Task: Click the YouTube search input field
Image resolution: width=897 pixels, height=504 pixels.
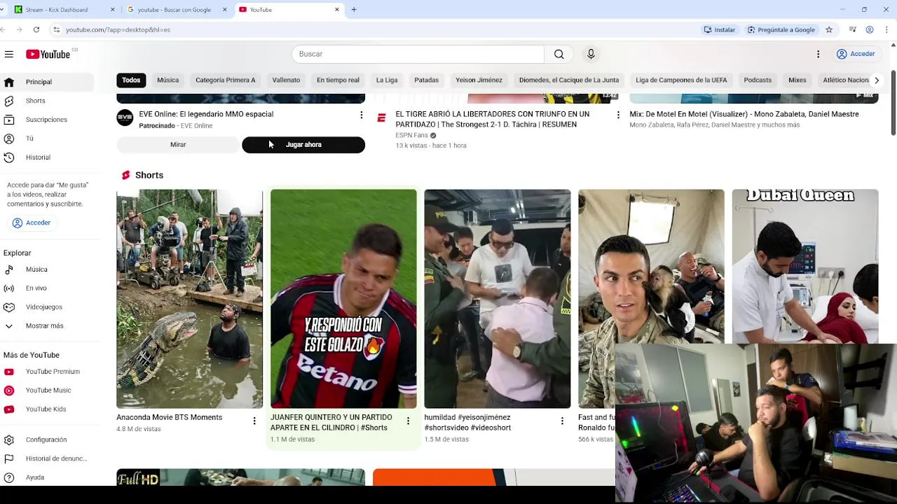Action: (x=418, y=54)
